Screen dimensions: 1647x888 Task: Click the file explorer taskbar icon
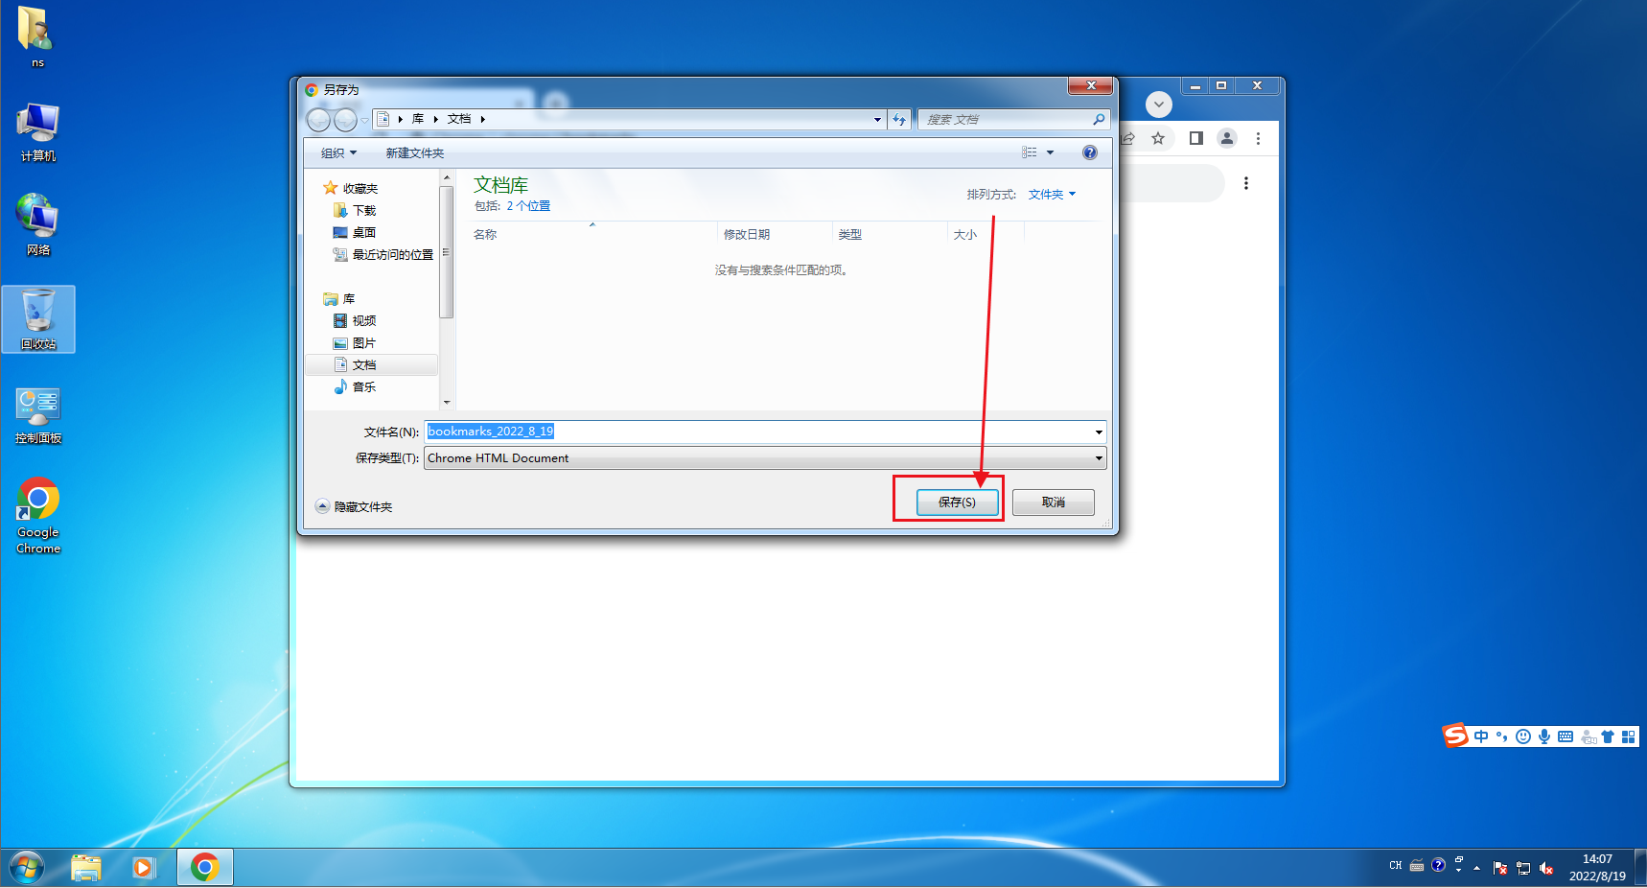[85, 868]
